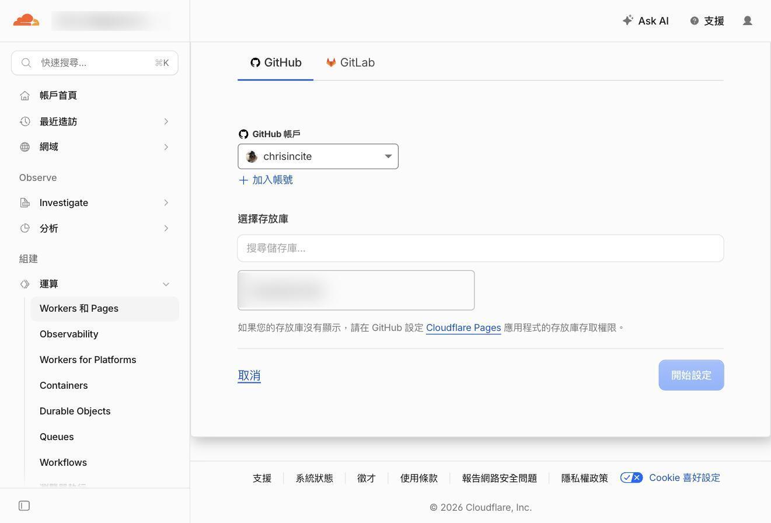Expand the 網域 chevron
The image size is (771, 523).
pos(166,147)
